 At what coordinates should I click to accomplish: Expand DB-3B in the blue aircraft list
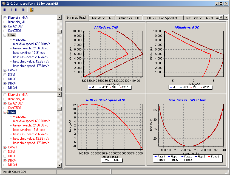(5, 79)
